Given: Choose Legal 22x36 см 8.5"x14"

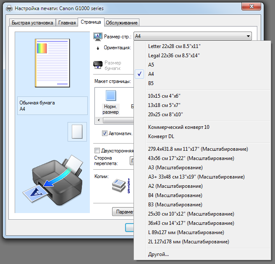Looking at the screenshot, I should click(x=202, y=56).
